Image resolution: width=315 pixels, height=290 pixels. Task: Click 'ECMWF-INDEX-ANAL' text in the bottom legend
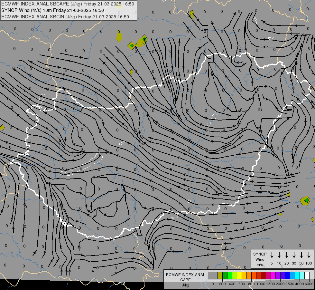[x=185, y=275]
